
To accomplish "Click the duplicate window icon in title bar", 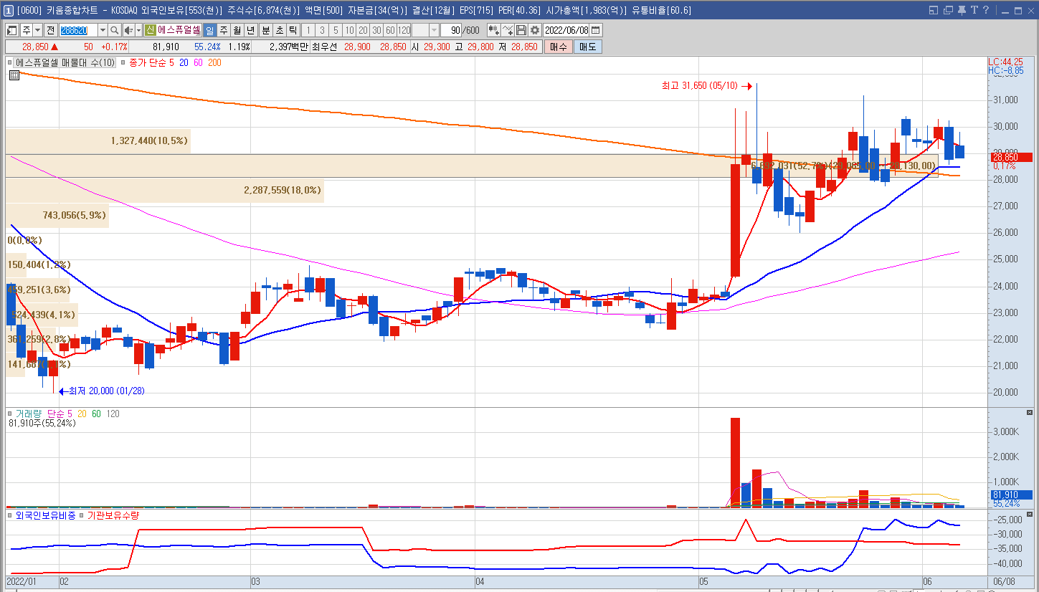I will pyautogui.click(x=948, y=10).
